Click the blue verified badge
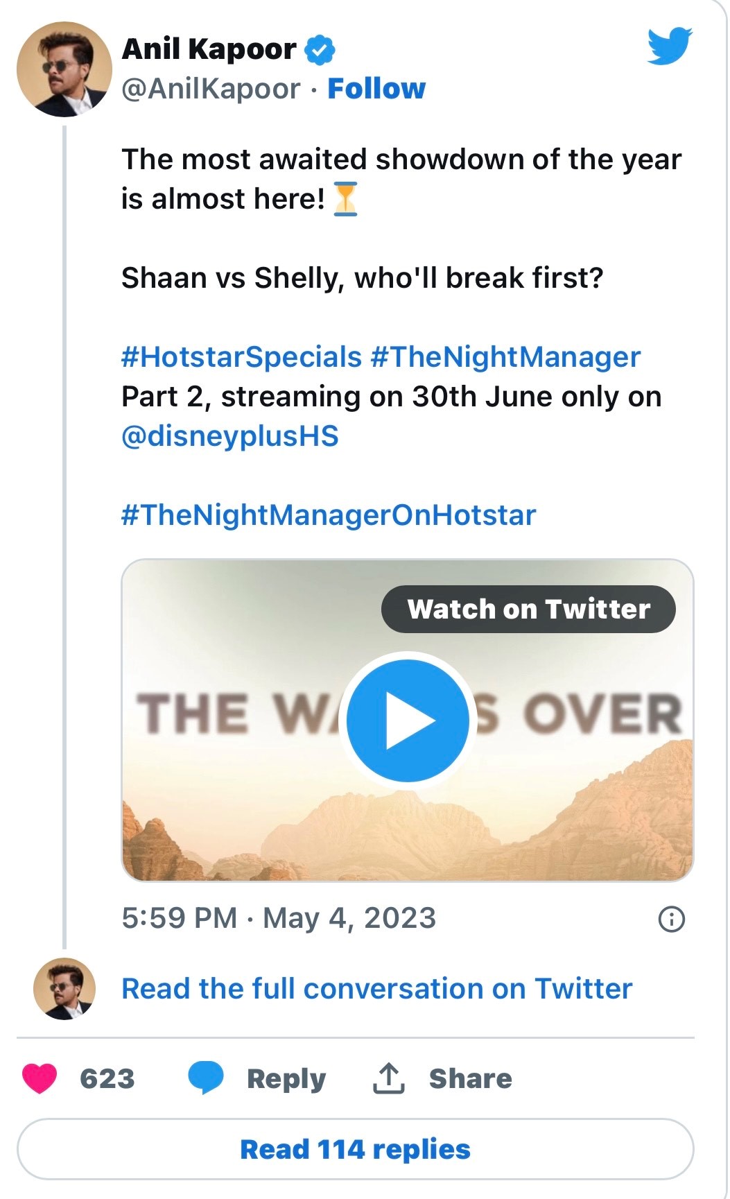730x1199 pixels. coord(320,50)
